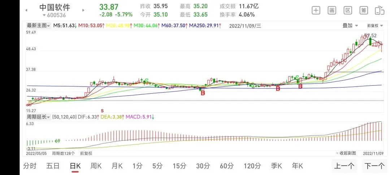Screen dimensions: 390x175
Task: Click the 57.52 high price marker
Action: coord(370,35)
